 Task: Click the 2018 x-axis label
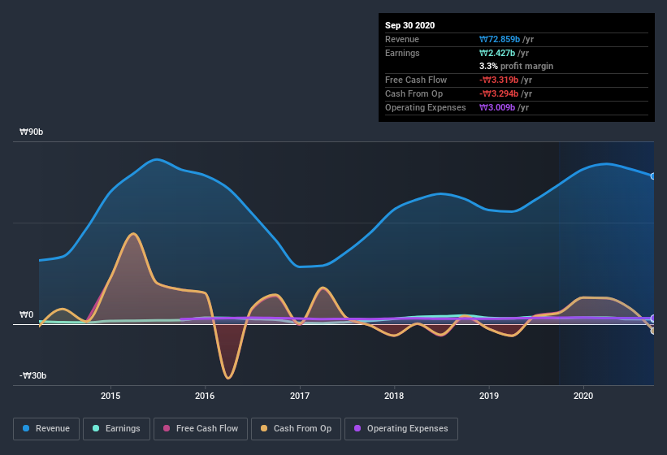point(394,396)
